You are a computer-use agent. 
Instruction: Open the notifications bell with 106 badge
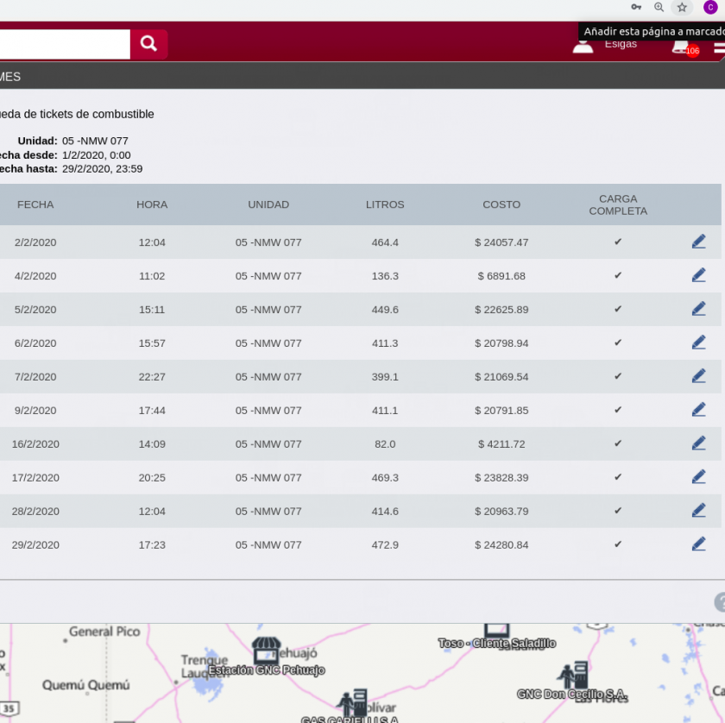[x=682, y=45]
